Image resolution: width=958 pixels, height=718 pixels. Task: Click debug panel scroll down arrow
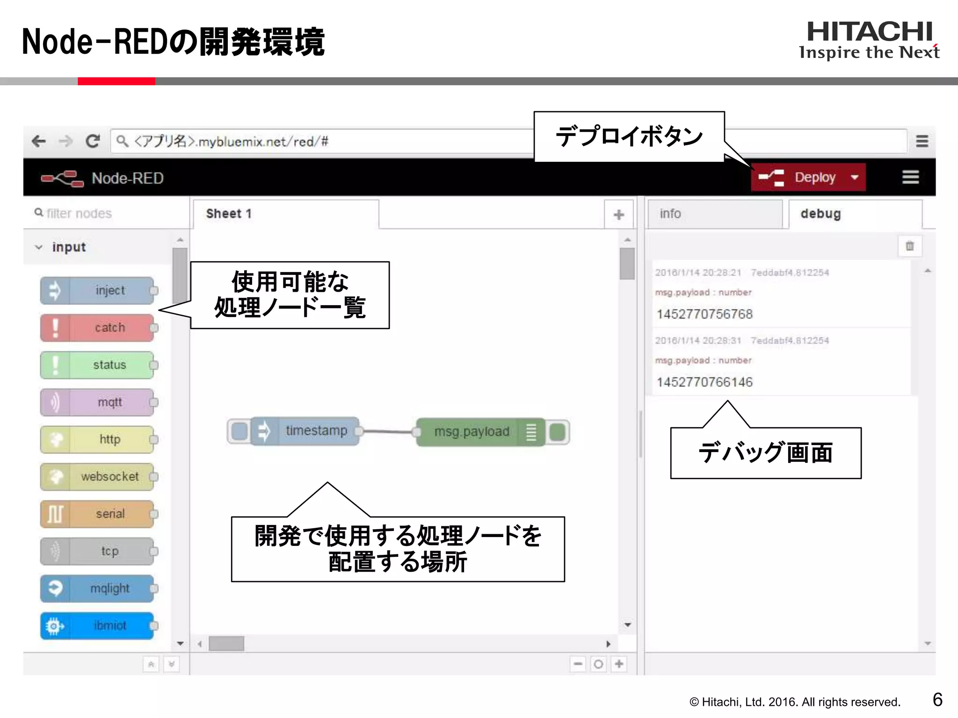[928, 644]
